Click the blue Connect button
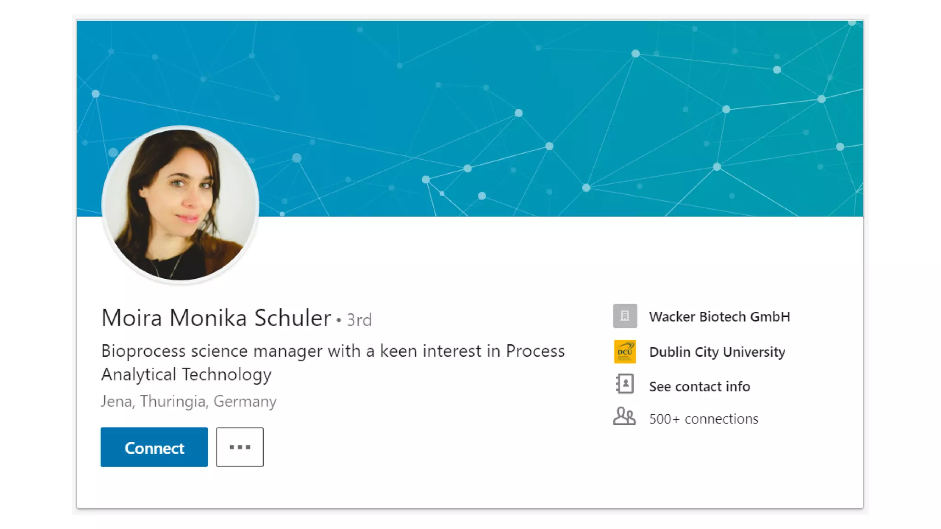The image size is (941, 529). click(154, 447)
